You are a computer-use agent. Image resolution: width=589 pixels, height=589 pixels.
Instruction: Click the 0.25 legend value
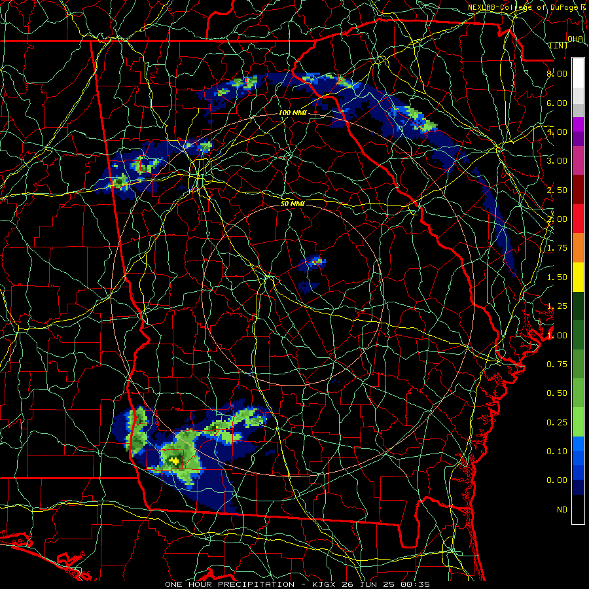coord(557,423)
